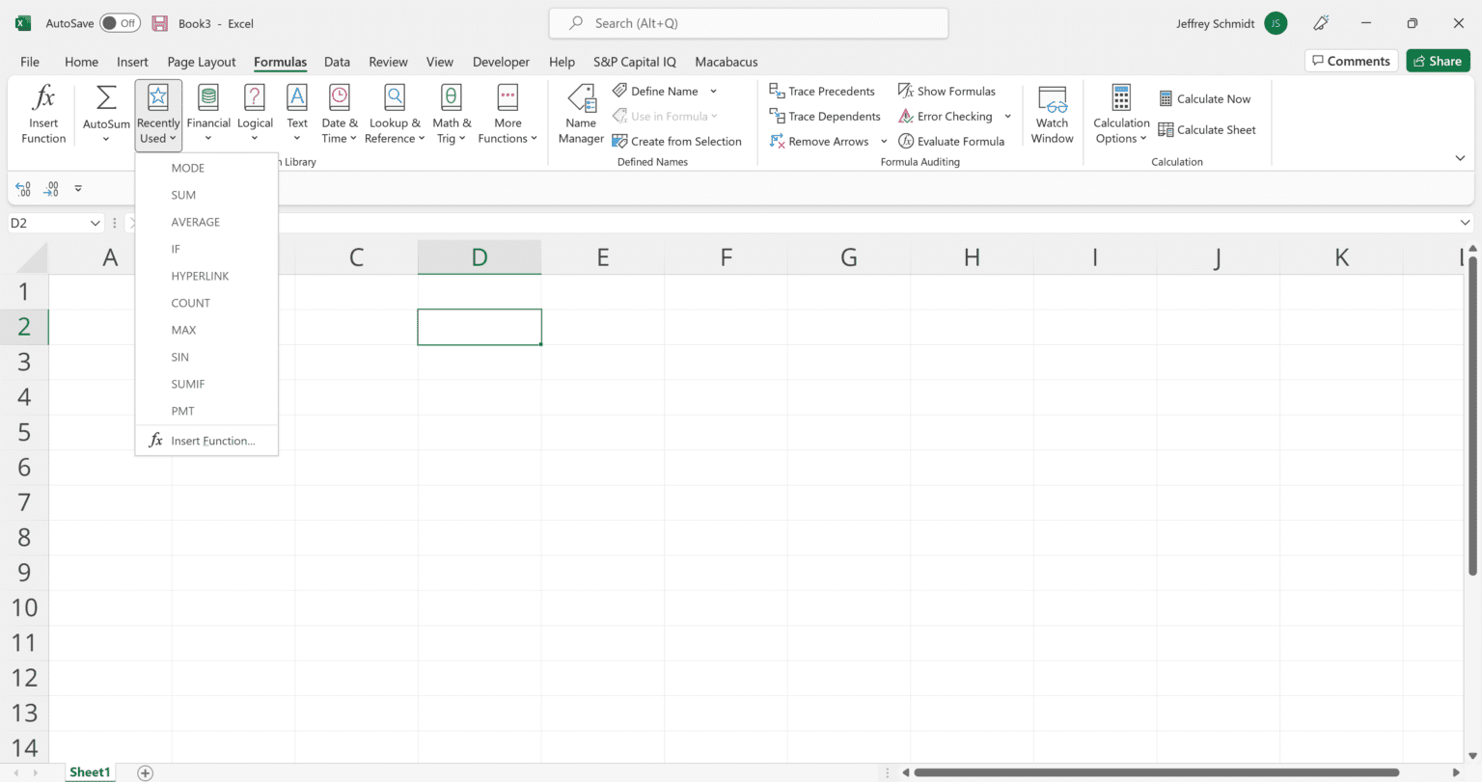Screen dimensions: 1482x782
Task: Click the Share button
Action: [x=1438, y=60]
